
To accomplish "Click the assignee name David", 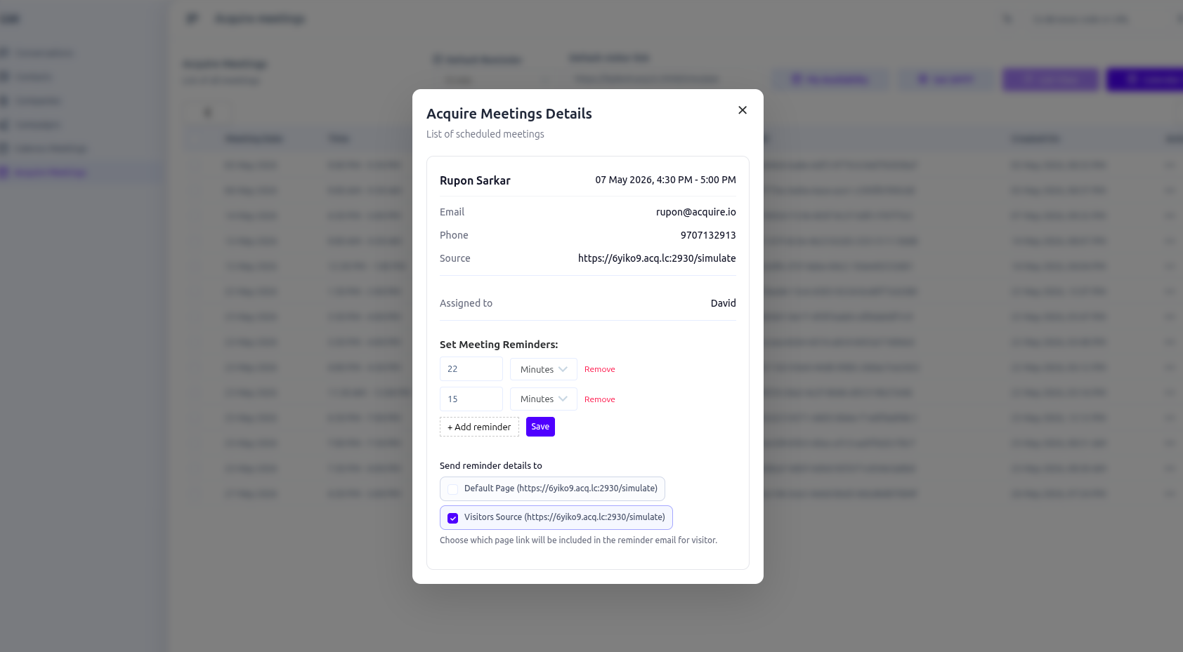I will (x=723, y=303).
